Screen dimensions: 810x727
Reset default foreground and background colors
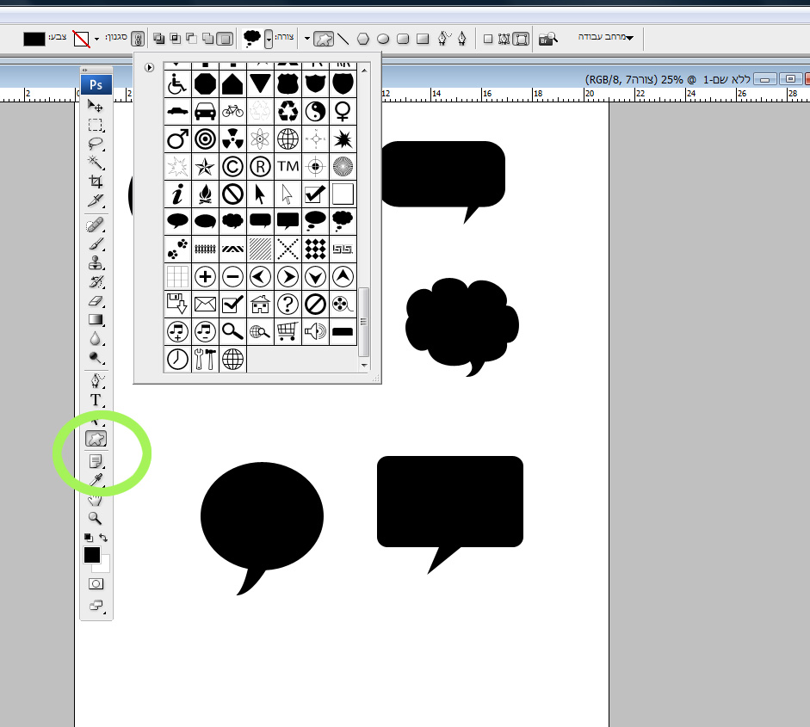[x=89, y=538]
